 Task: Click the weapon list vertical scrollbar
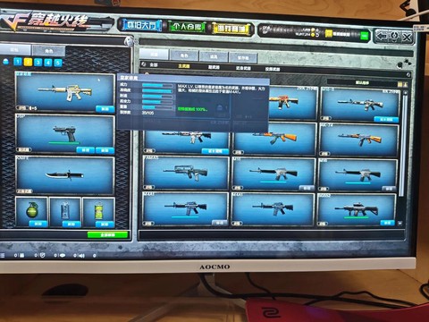coord(402,146)
